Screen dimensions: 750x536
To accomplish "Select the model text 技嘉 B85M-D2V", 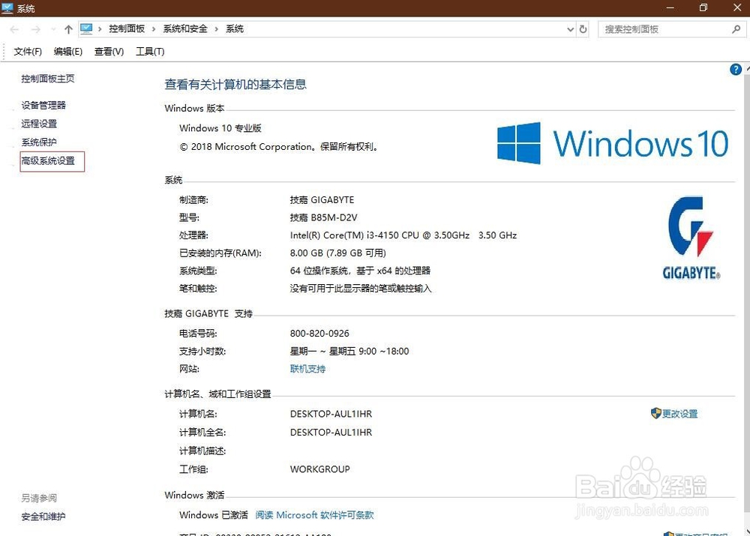I will [x=323, y=217].
